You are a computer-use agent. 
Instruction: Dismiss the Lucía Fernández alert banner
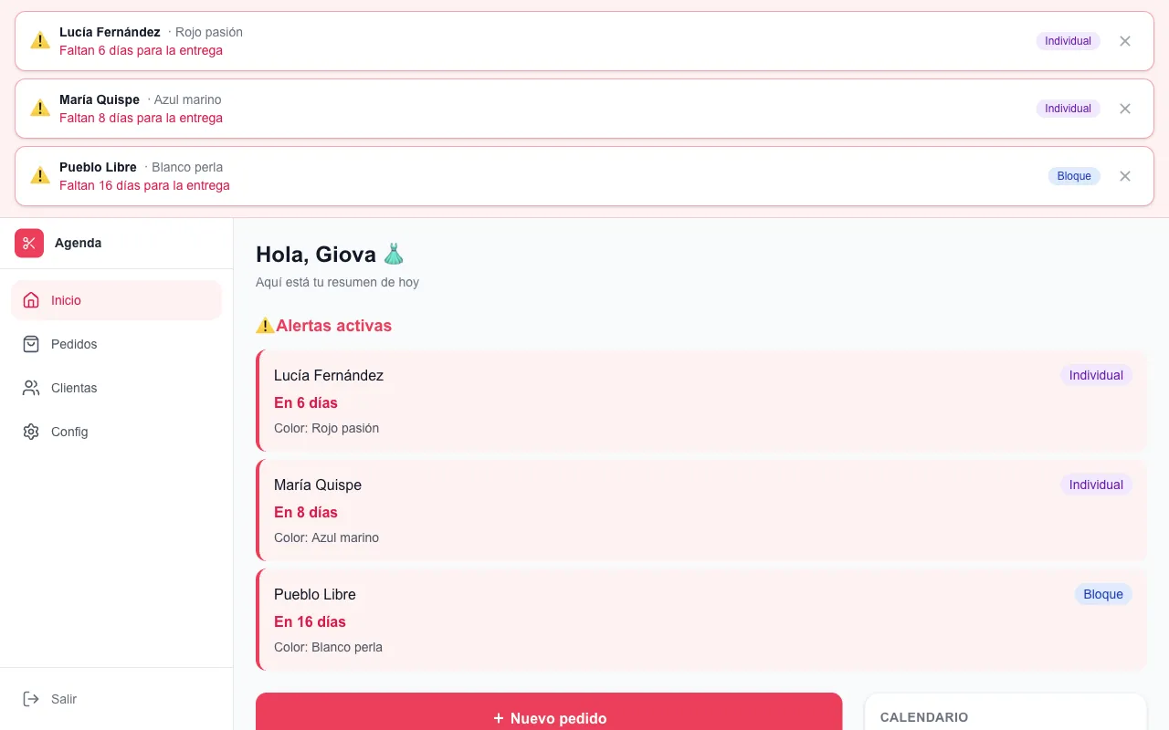pyautogui.click(x=1125, y=41)
